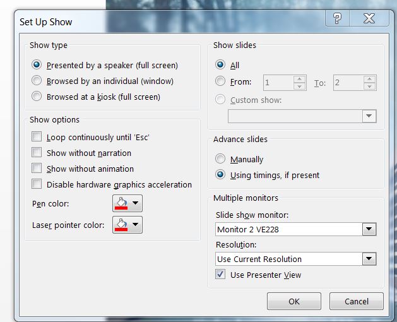Image resolution: width=397 pixels, height=322 pixels.
Task: Click Monitor 2 VE228 combo box text
Action: tap(248, 230)
